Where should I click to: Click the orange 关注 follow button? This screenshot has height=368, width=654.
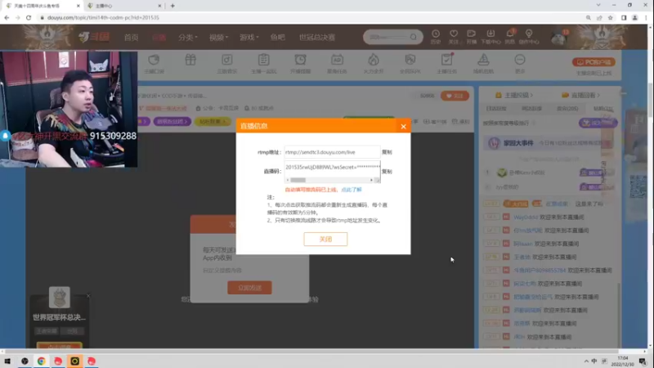coord(455,96)
